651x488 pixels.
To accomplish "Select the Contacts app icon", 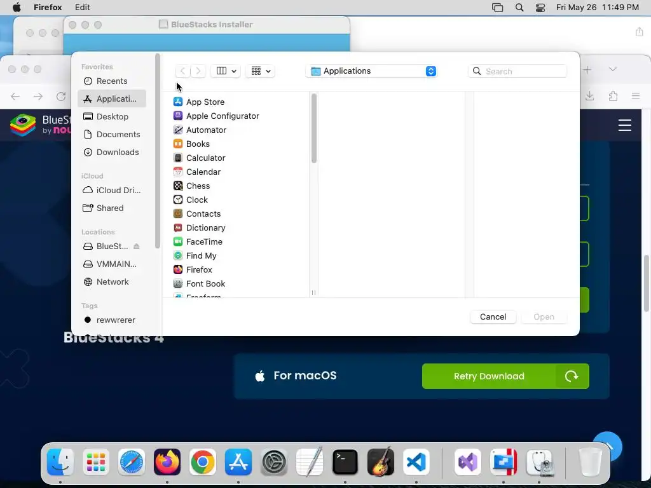I will click(178, 213).
